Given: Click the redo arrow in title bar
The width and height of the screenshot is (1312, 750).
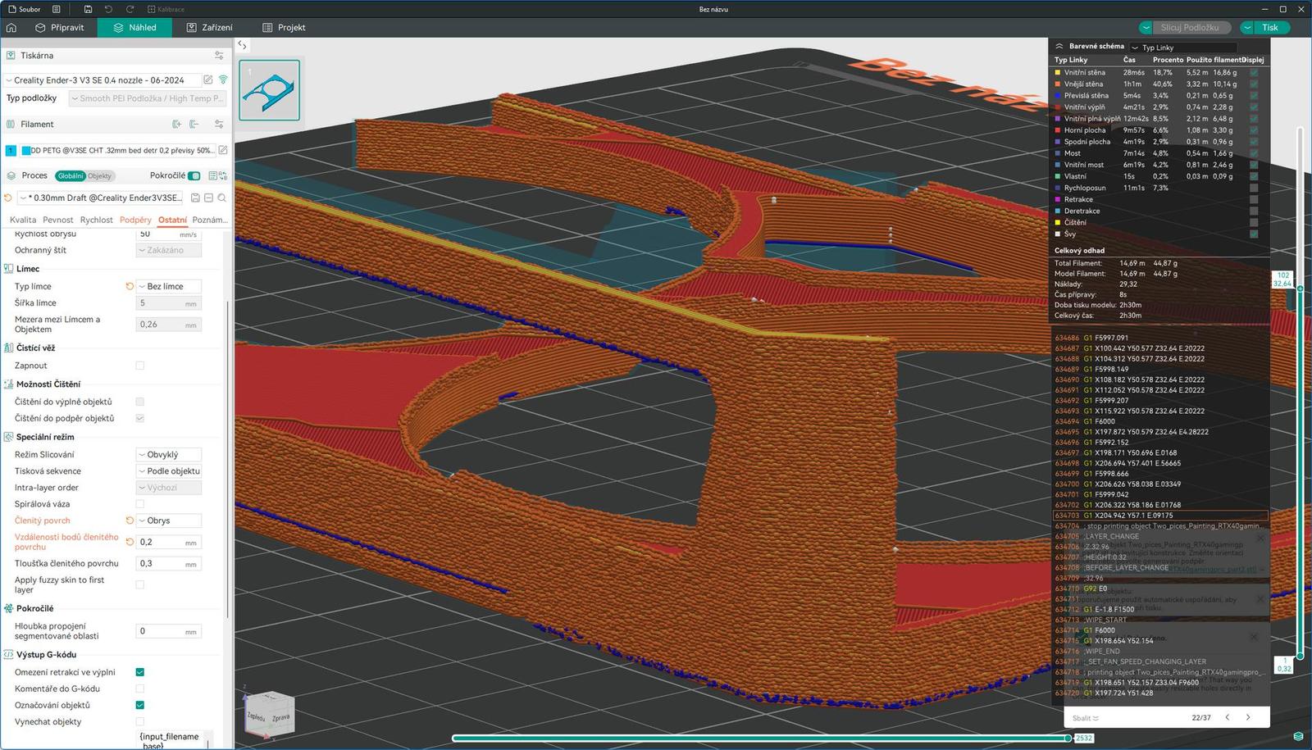Looking at the screenshot, I should (x=130, y=9).
